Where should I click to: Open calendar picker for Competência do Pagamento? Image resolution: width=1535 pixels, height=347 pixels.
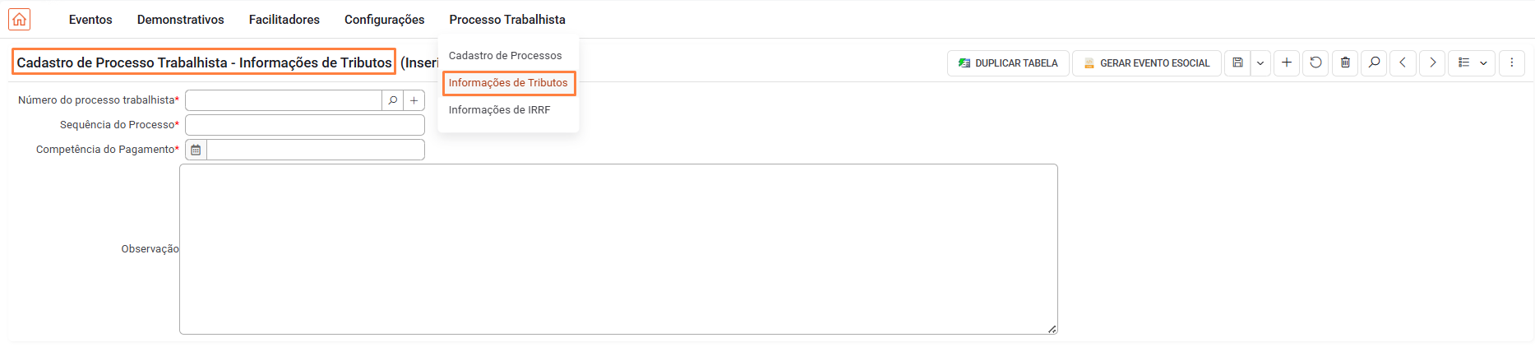196,150
